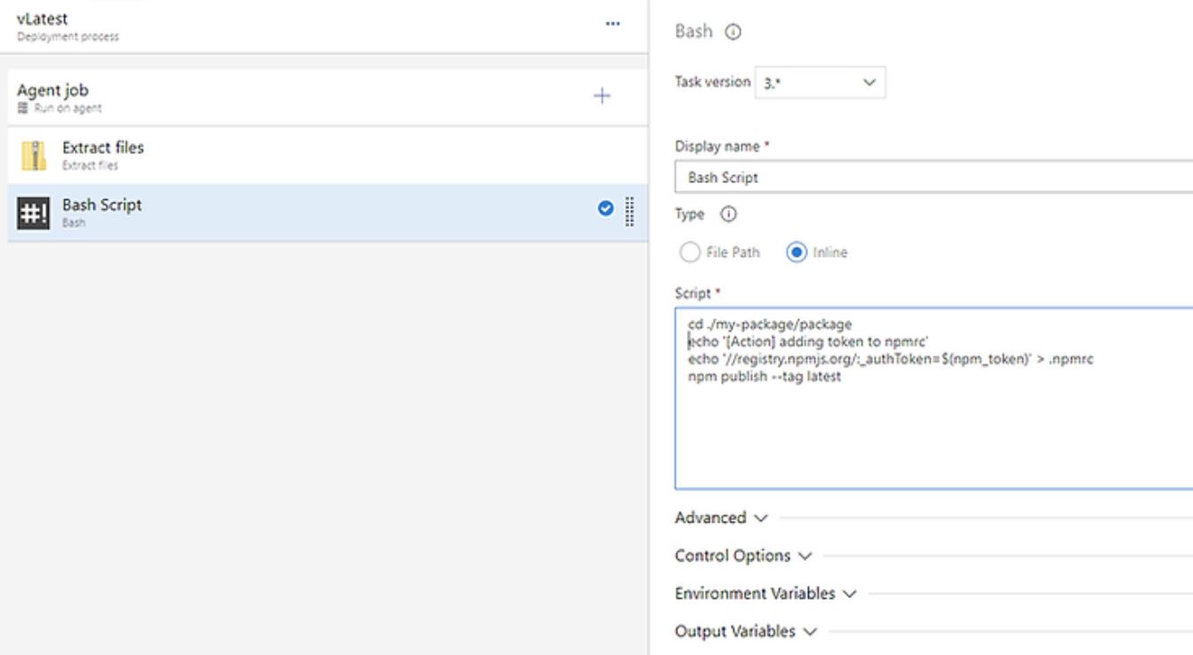The width and height of the screenshot is (1193, 655).
Task: Open the vLatest deployment process header
Action: 324,27
